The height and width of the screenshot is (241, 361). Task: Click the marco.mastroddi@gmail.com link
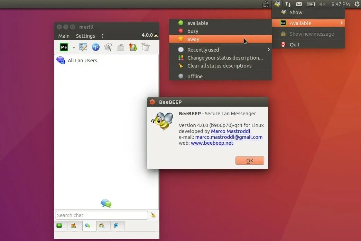point(229,137)
